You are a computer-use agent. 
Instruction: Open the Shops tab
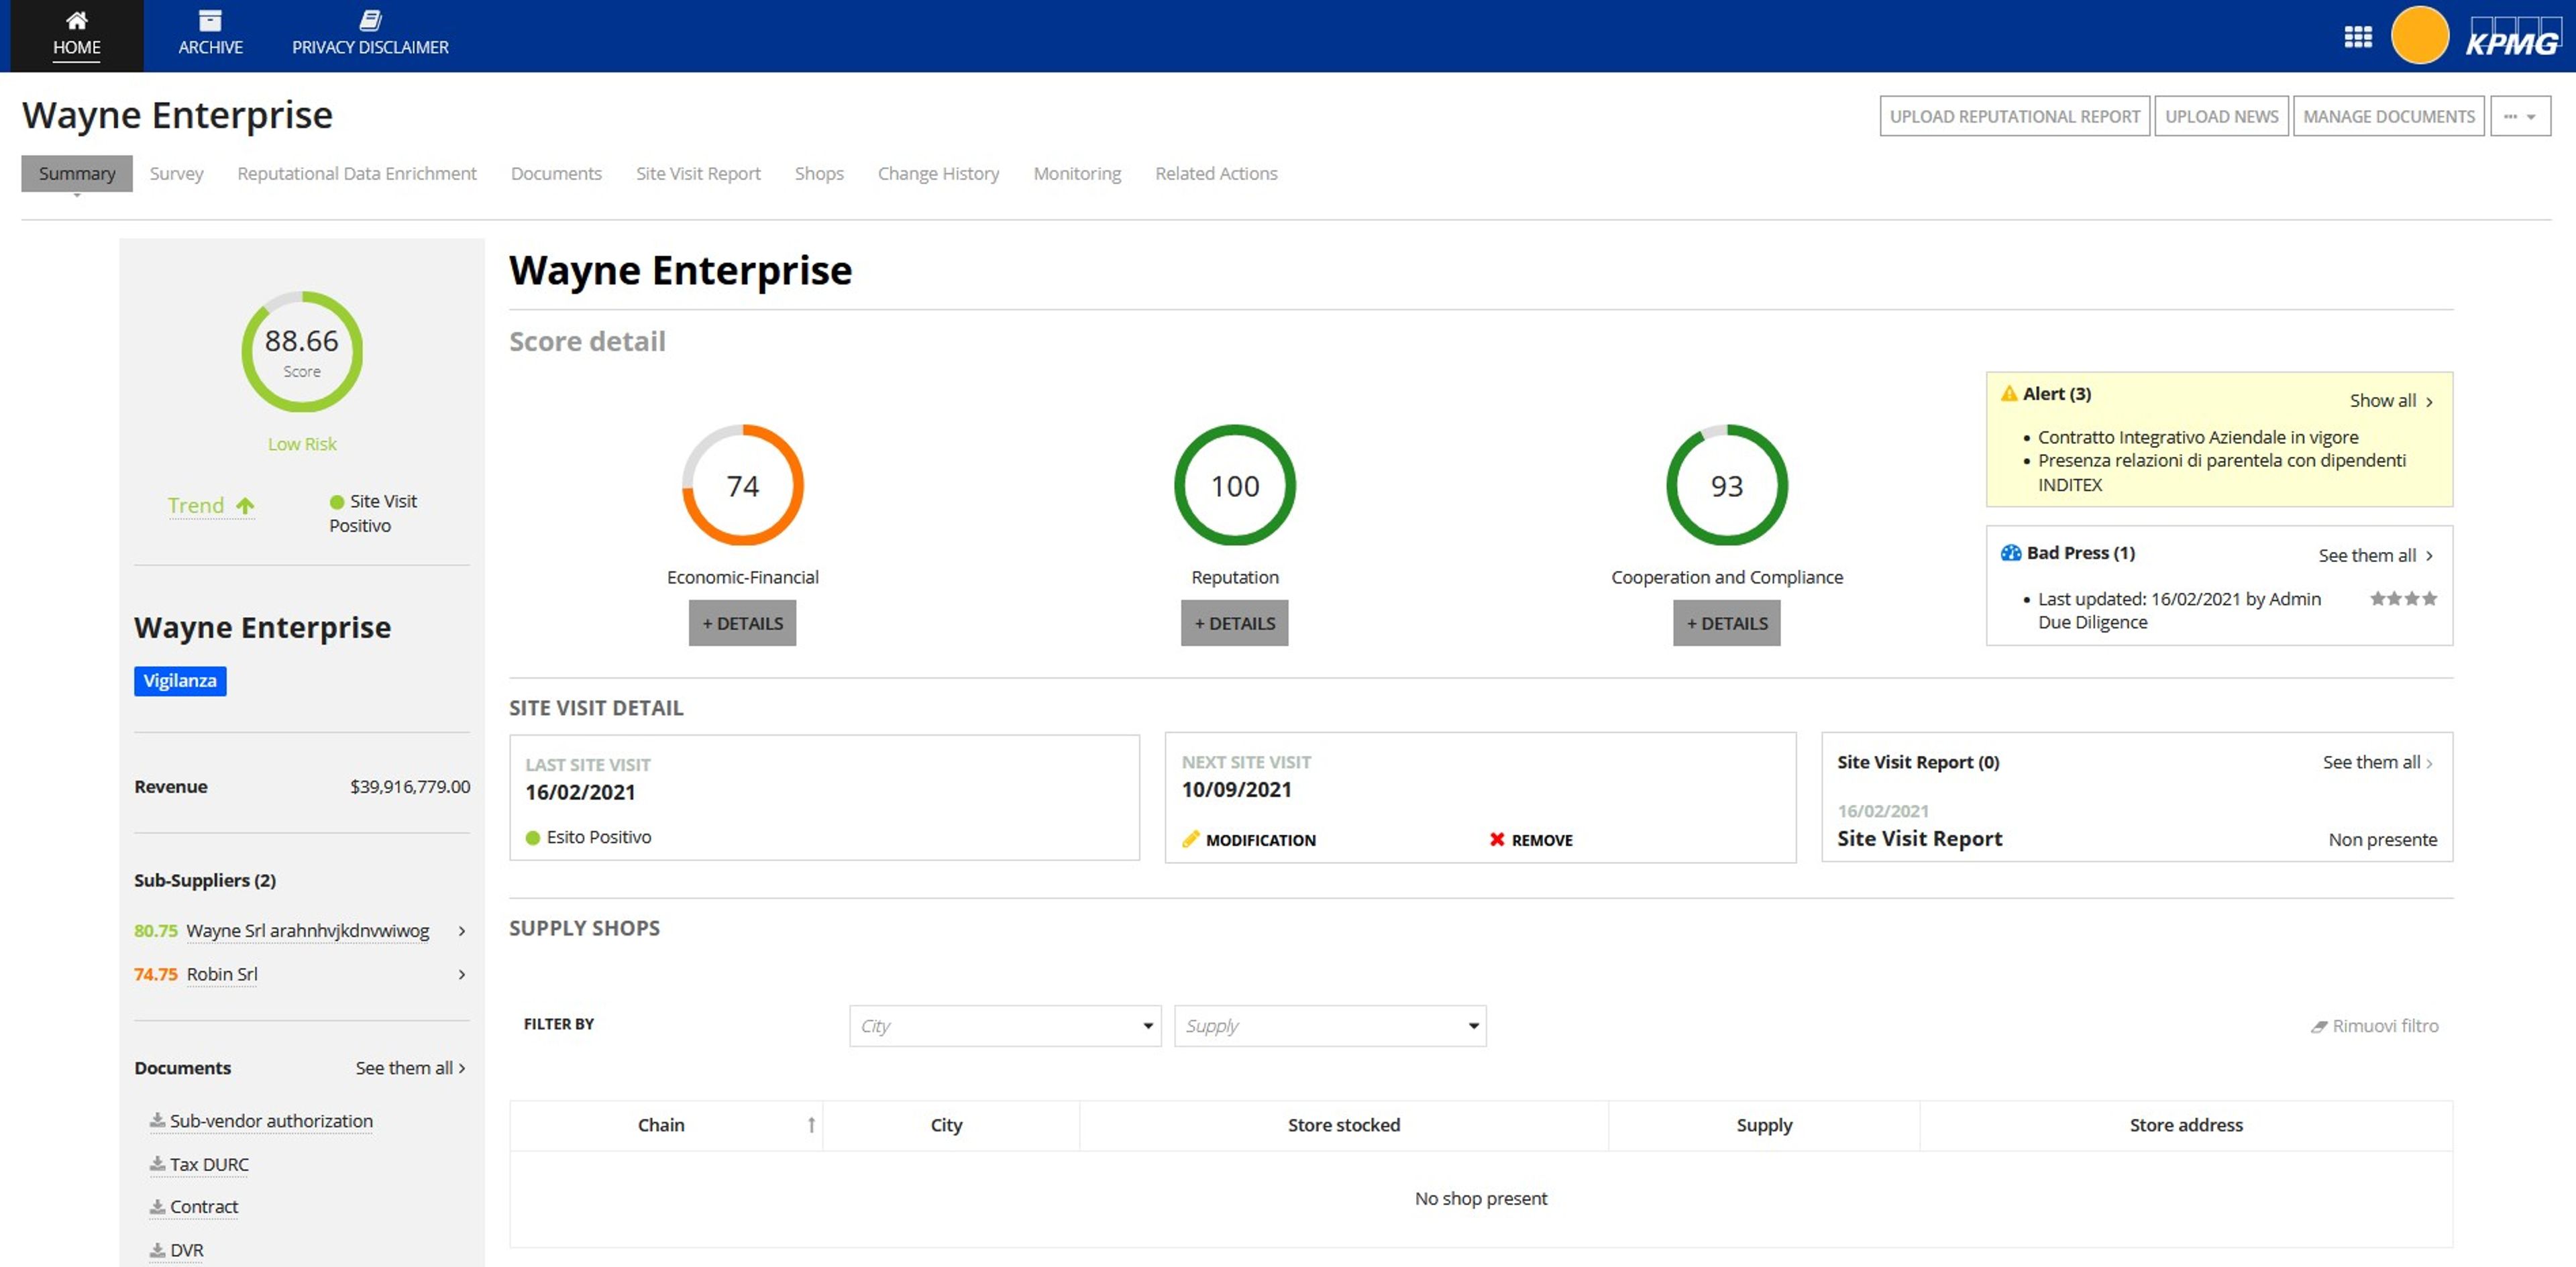[819, 173]
